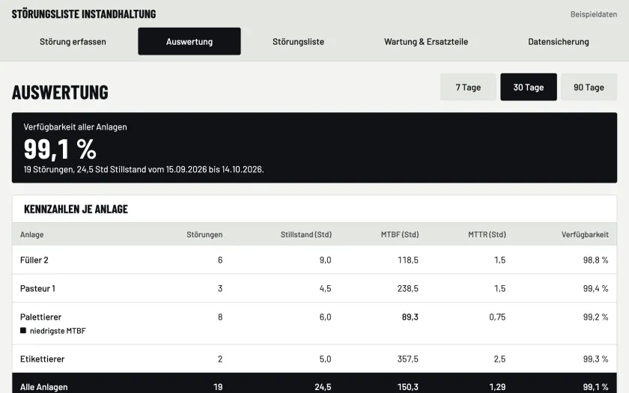Switch to the Störungsliste tab
The width and height of the screenshot is (629, 393).
pos(298,41)
